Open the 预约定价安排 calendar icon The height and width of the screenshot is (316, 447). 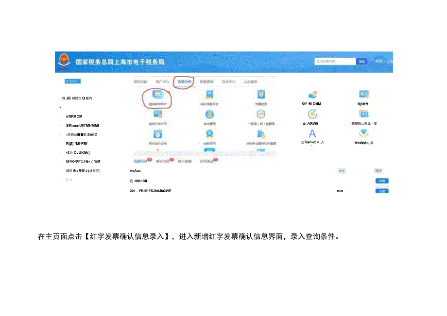coord(158,134)
